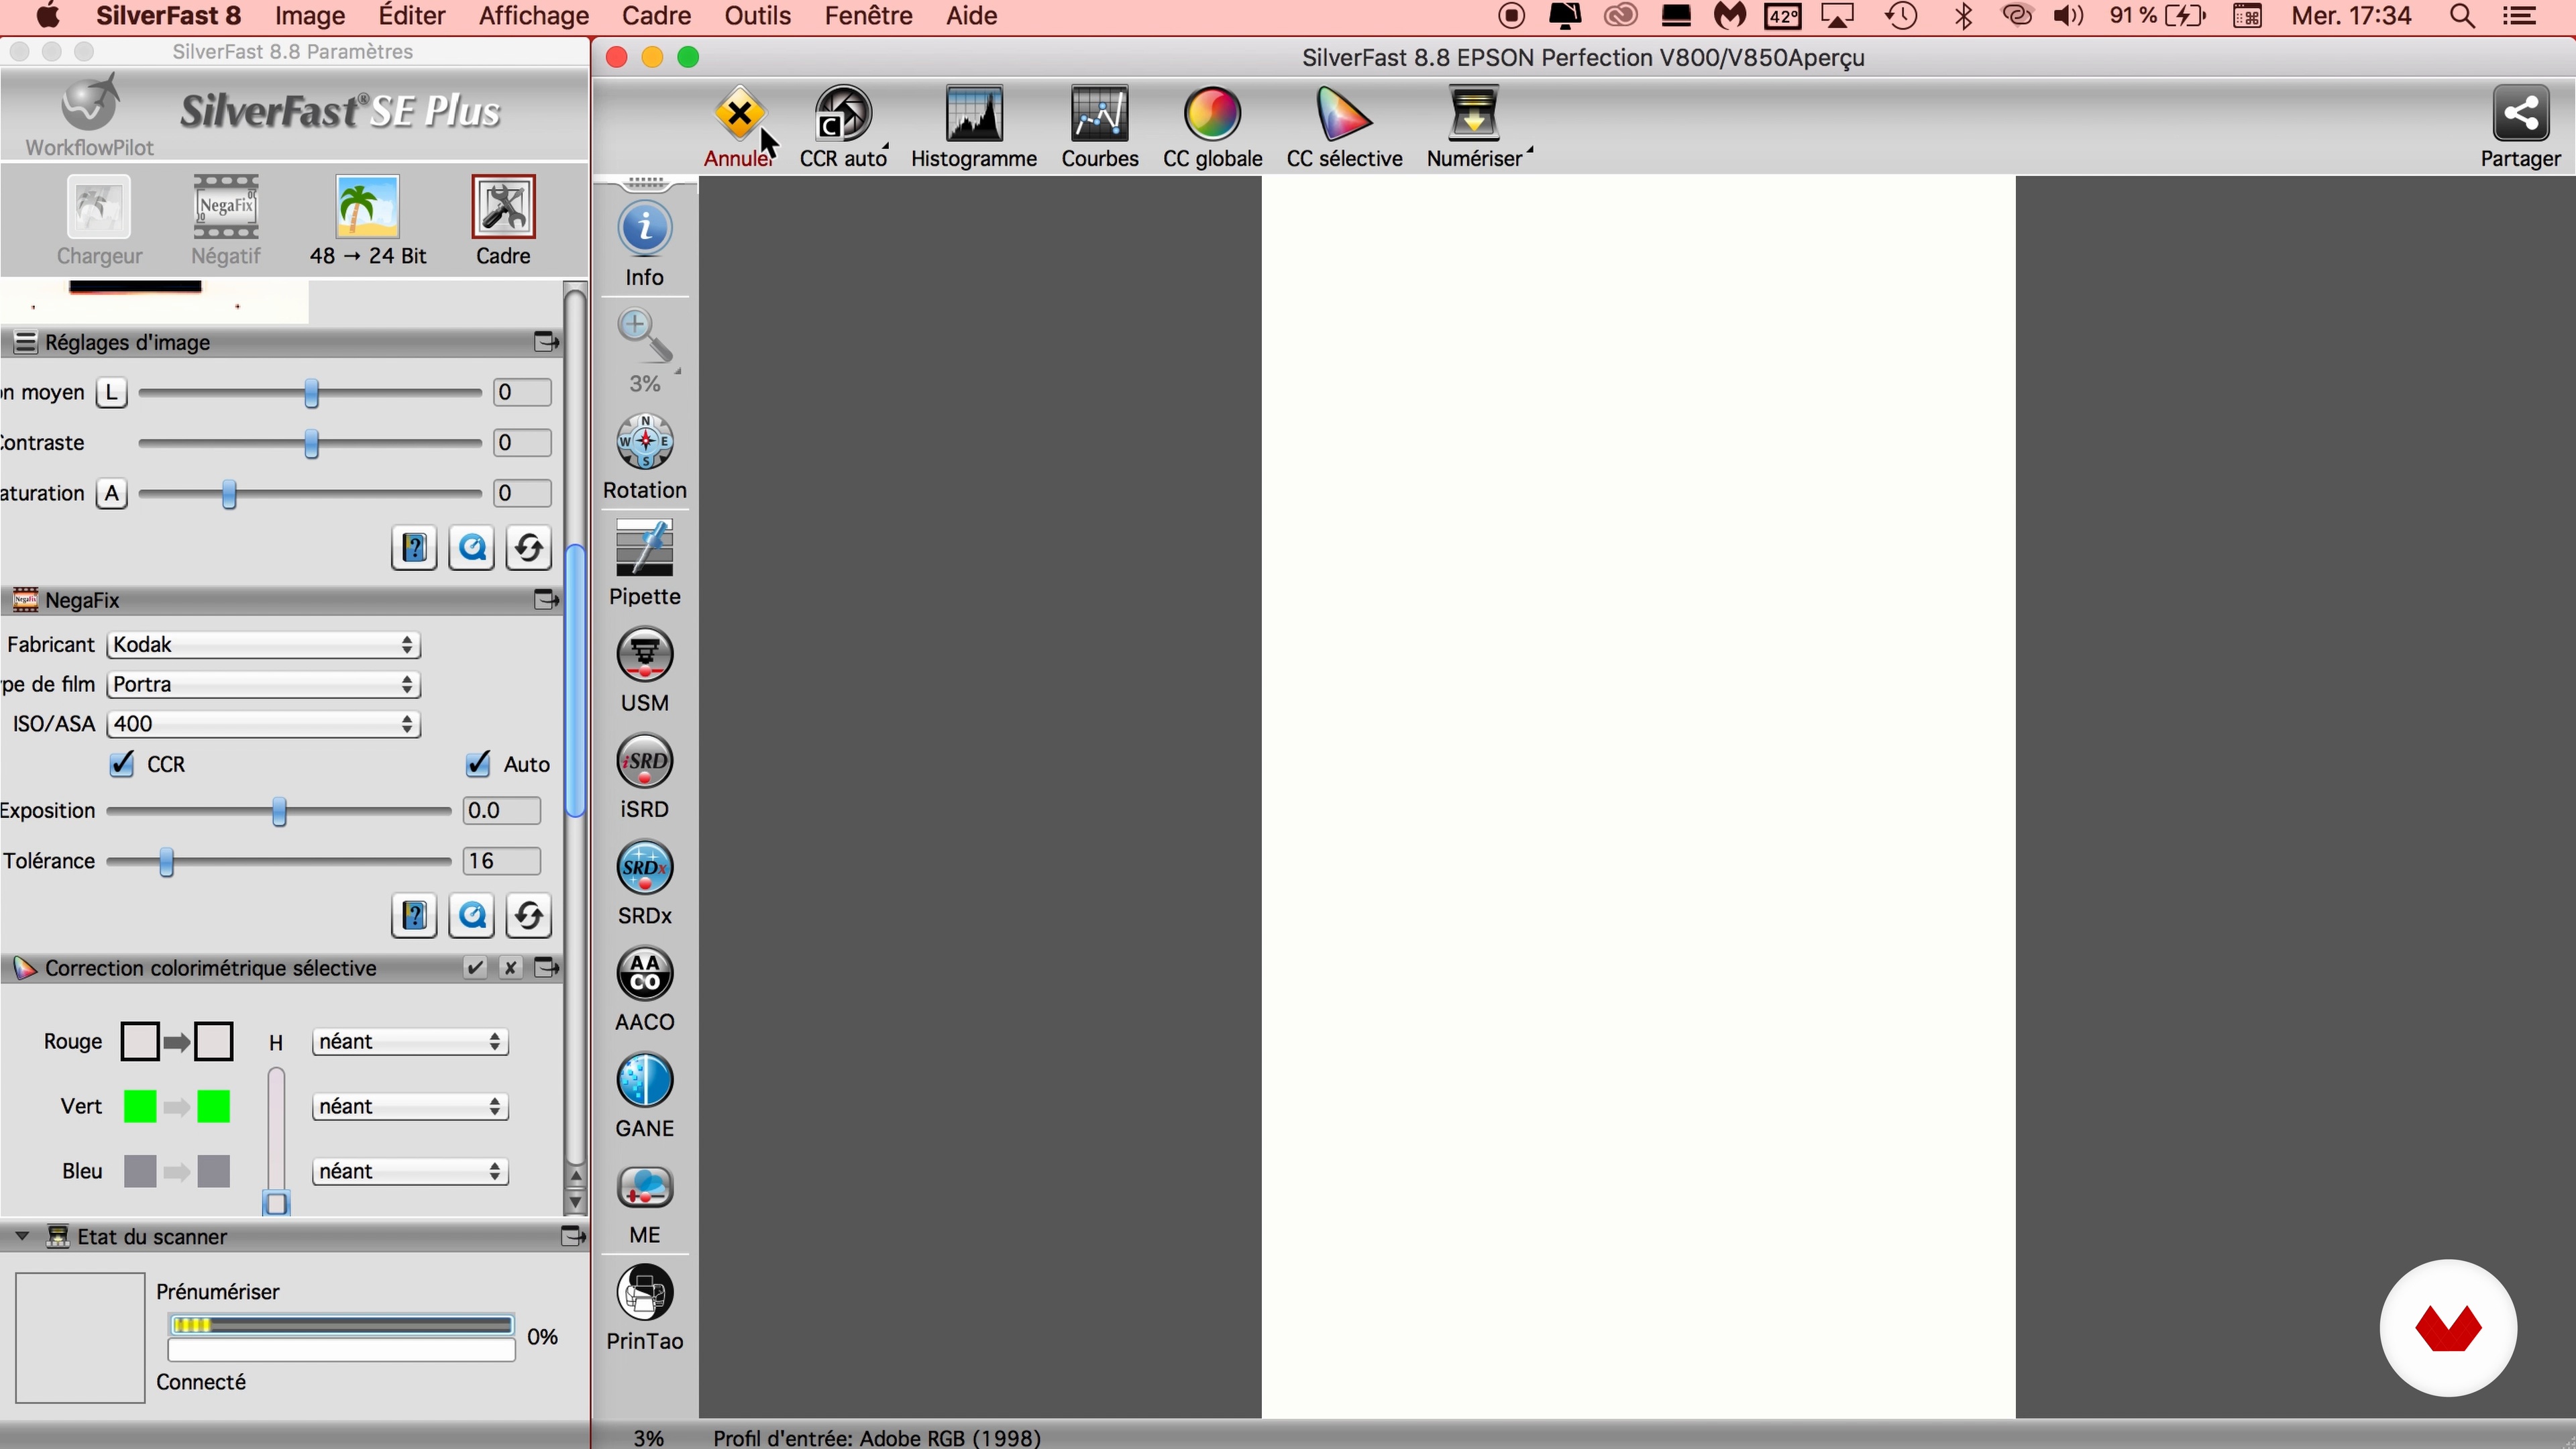
Task: Click the Exposition slider handle
Action: (279, 811)
